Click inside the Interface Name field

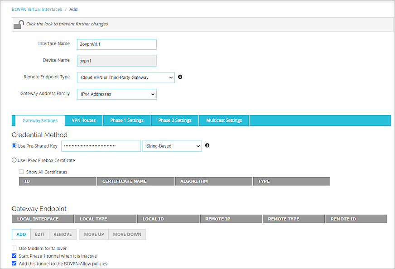[x=116, y=44]
